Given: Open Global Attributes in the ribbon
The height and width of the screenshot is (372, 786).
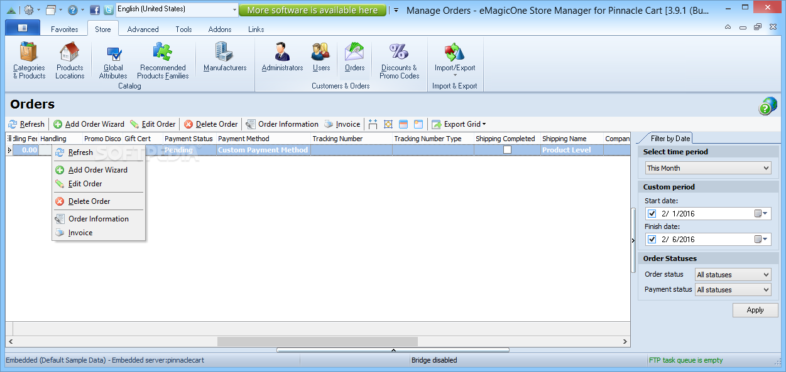Looking at the screenshot, I should coord(113,61).
